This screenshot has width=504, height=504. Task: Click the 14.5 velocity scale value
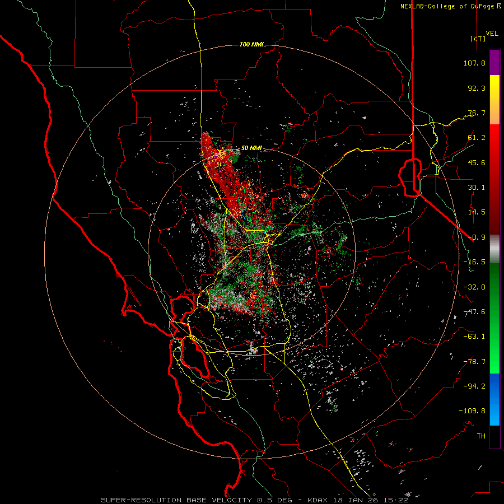(477, 212)
